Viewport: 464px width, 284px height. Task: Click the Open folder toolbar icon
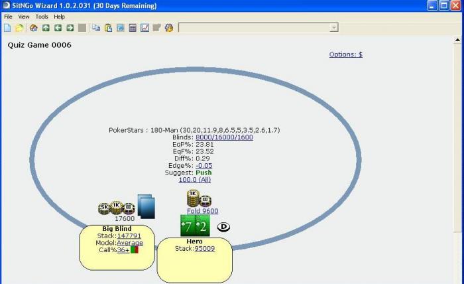19,28
